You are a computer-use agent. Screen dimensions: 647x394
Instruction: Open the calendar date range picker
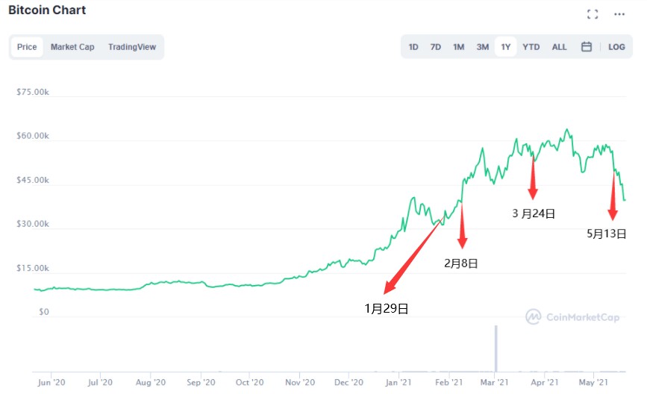point(587,47)
